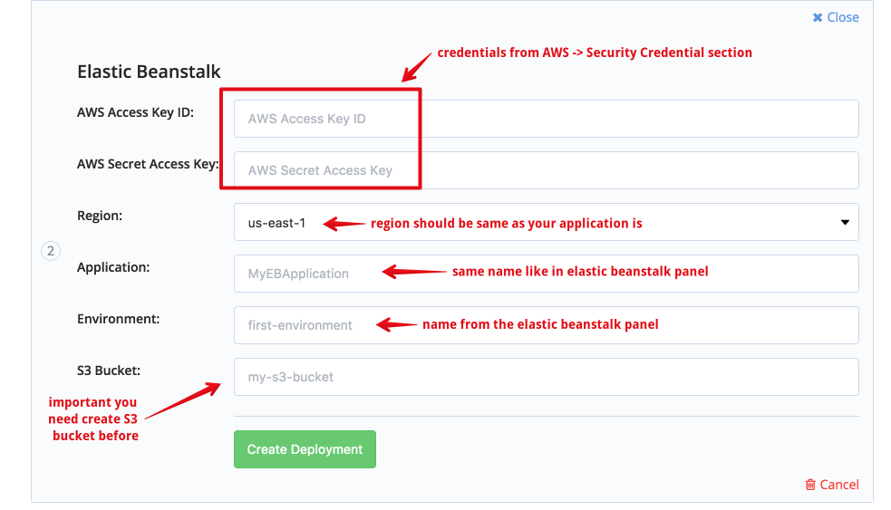The height and width of the screenshot is (510, 891).
Task: Click the Cancel link text
Action: point(839,485)
